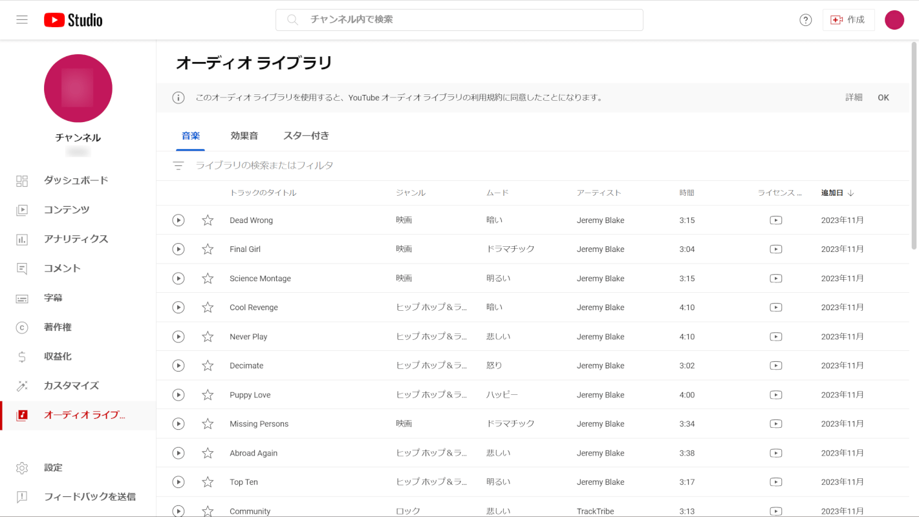919x517 pixels.
Task: Open the account avatar menu
Action: click(894, 20)
